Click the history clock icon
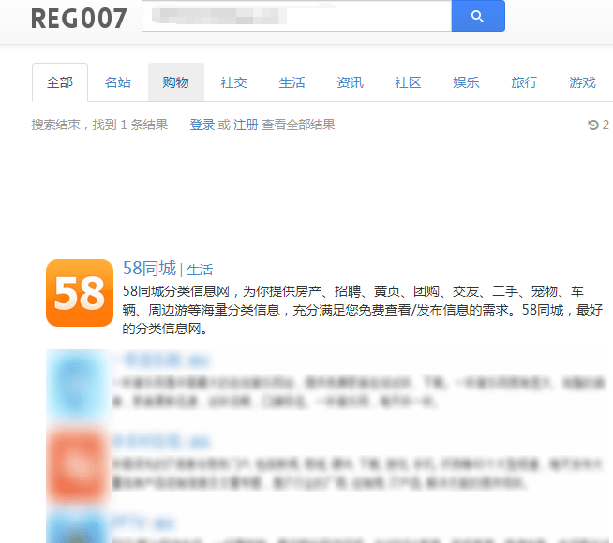 point(593,125)
